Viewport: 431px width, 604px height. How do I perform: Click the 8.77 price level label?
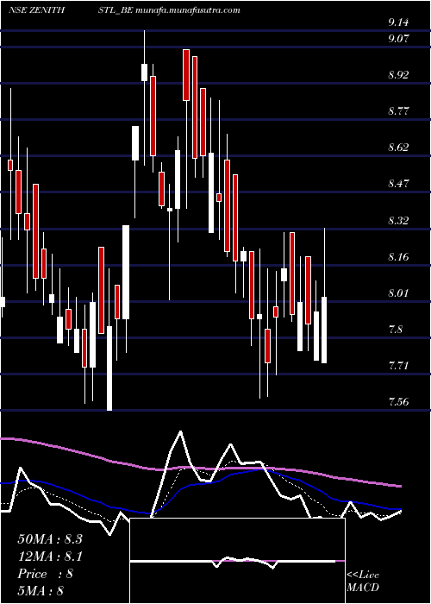tap(398, 111)
